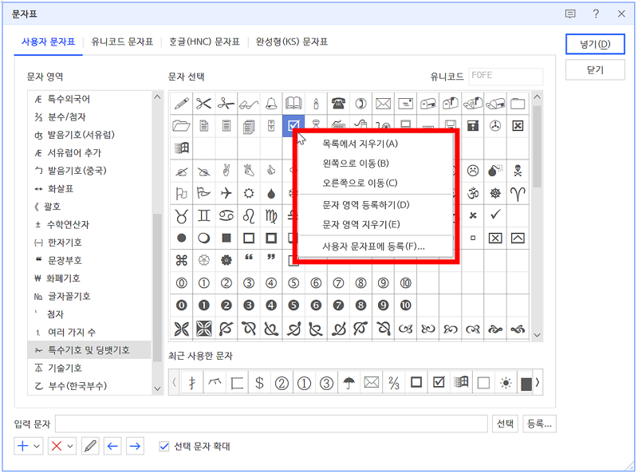Select 화폐기호 in character area list
The width and height of the screenshot is (638, 473).
[89, 278]
